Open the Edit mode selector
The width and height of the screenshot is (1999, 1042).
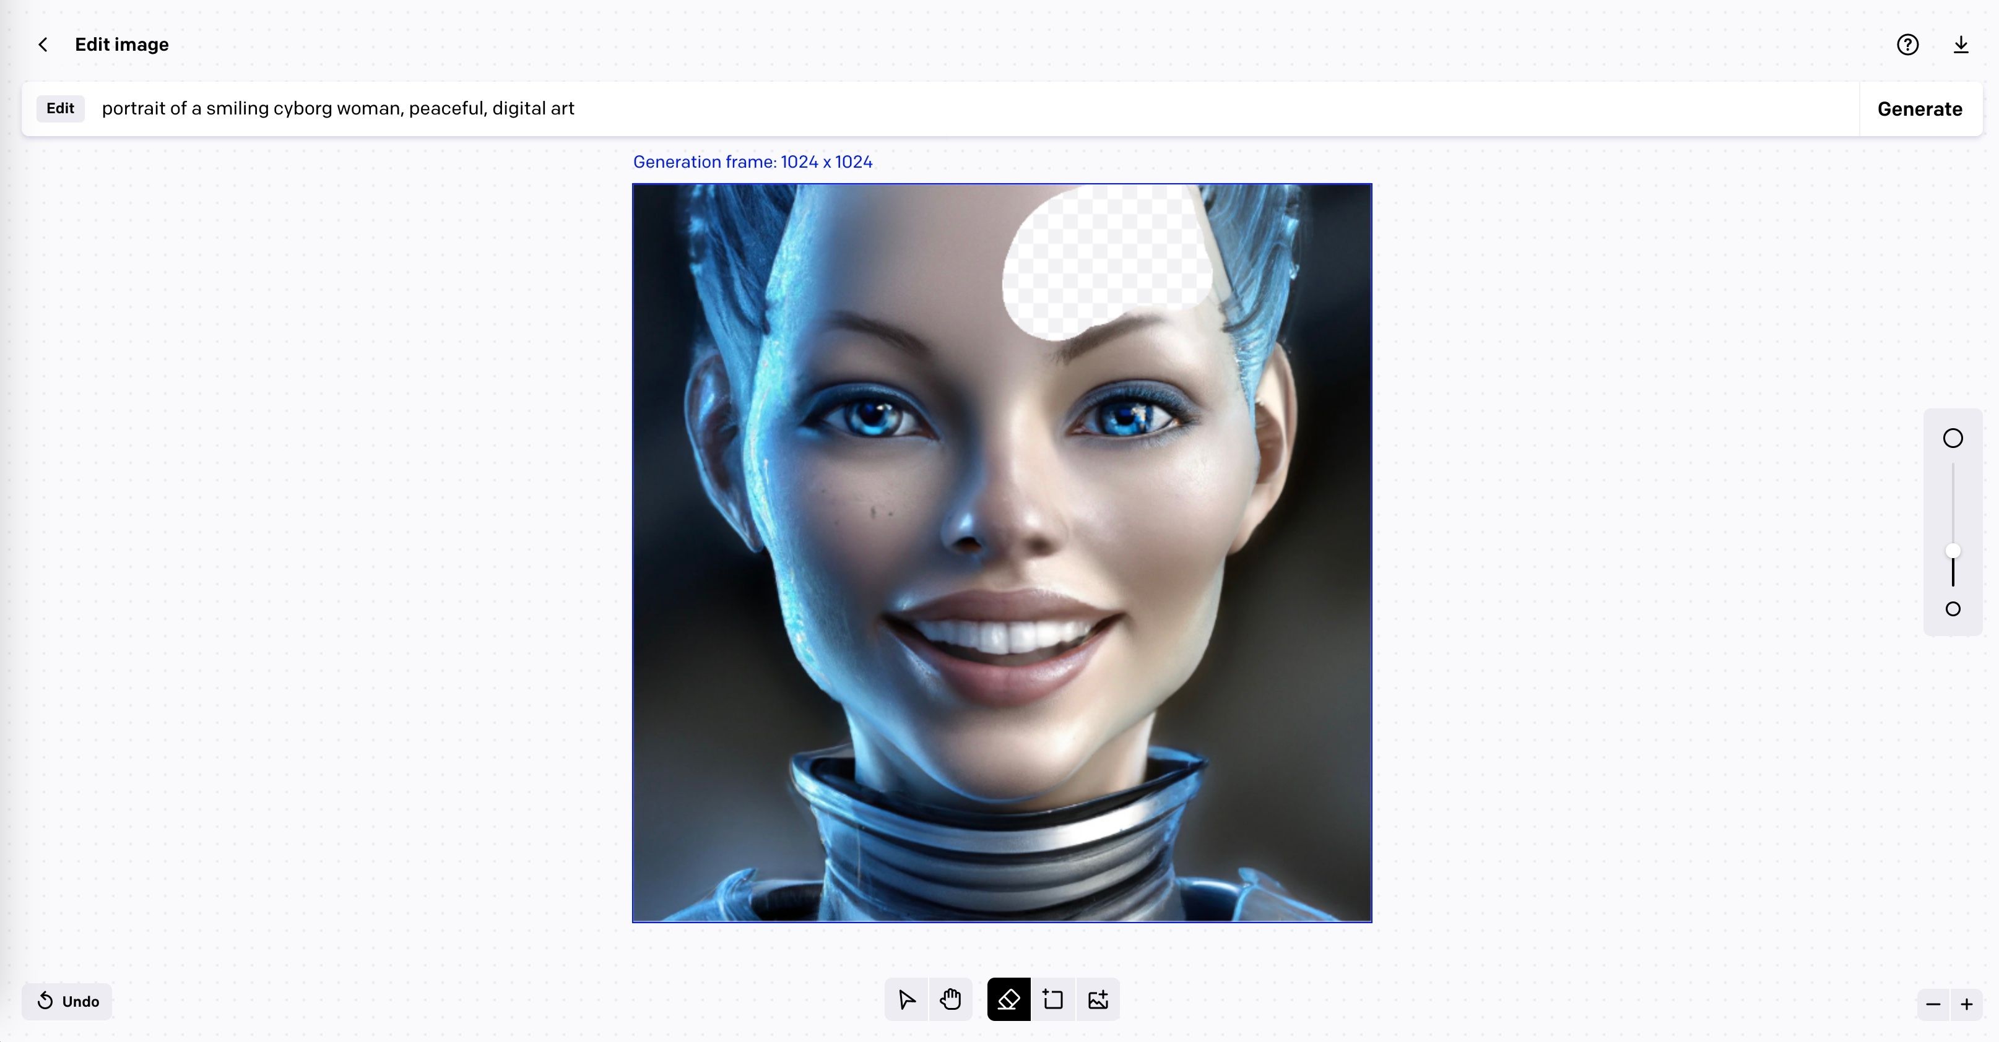pos(61,108)
